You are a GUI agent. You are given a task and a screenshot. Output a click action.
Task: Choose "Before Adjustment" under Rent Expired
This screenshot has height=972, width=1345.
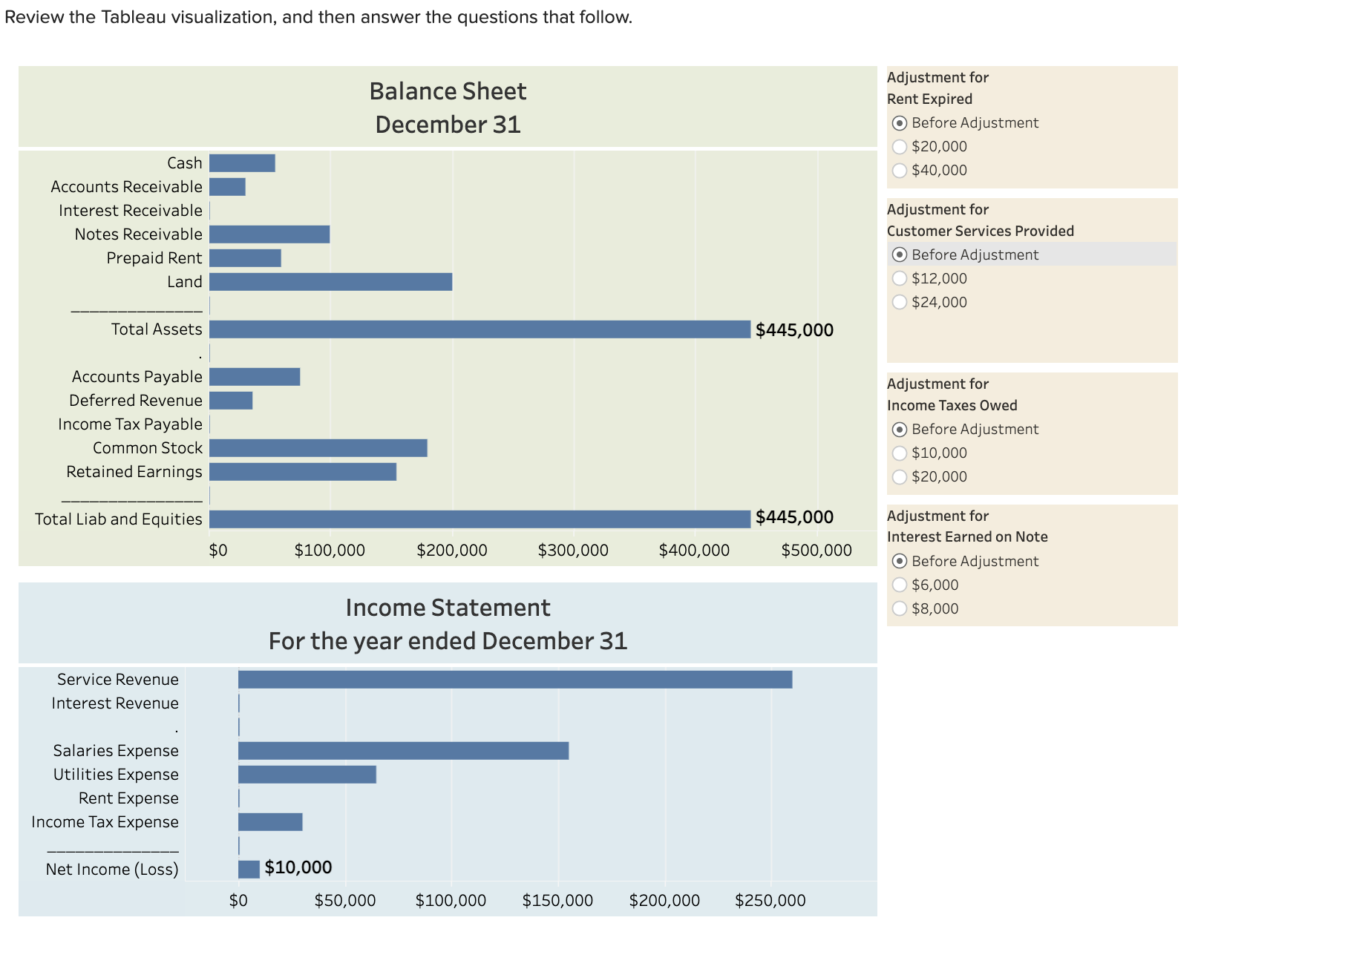[900, 122]
